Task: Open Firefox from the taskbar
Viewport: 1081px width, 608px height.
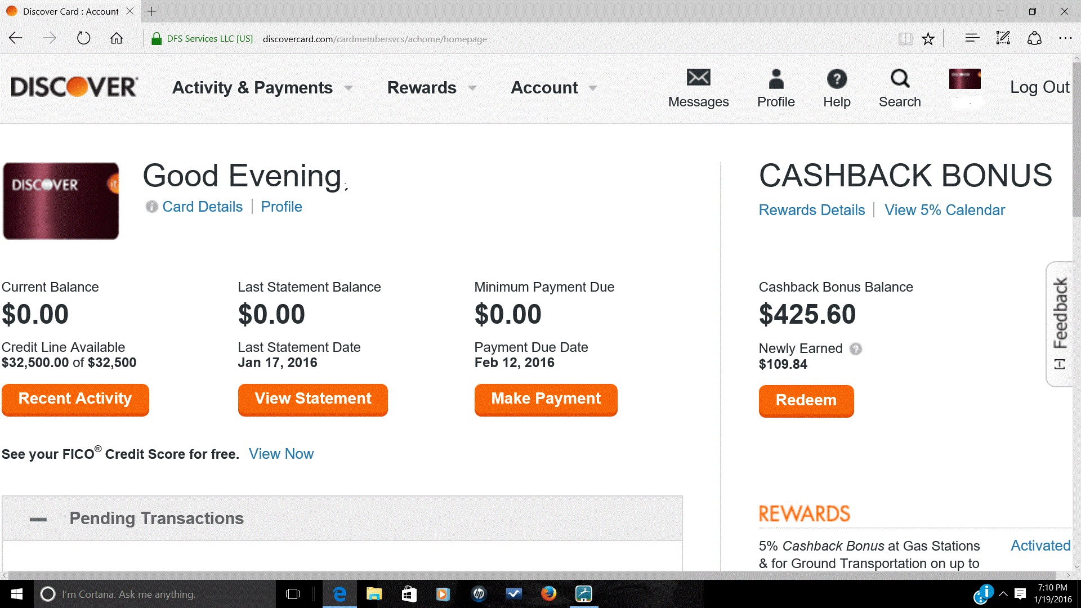Action: 548,594
